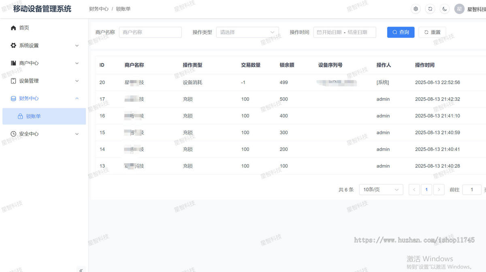Click 财务中心 breadcrumb link
The image size is (486, 272).
pos(99,9)
